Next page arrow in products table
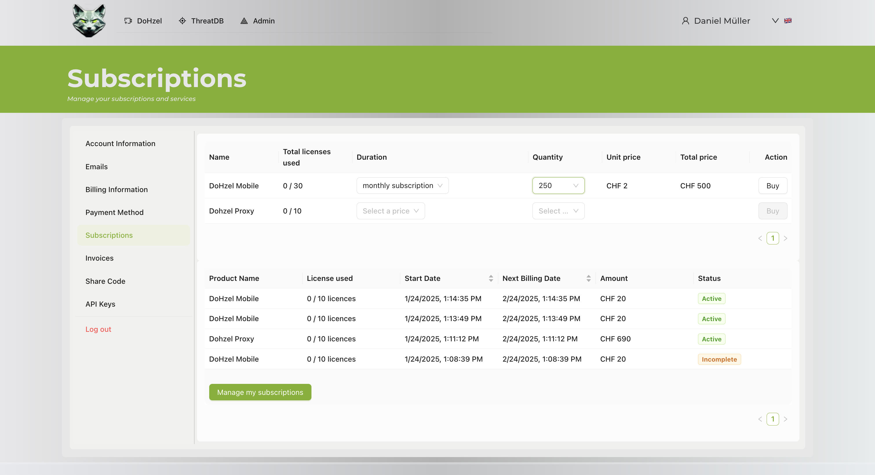The height and width of the screenshot is (475, 875). 785,238
